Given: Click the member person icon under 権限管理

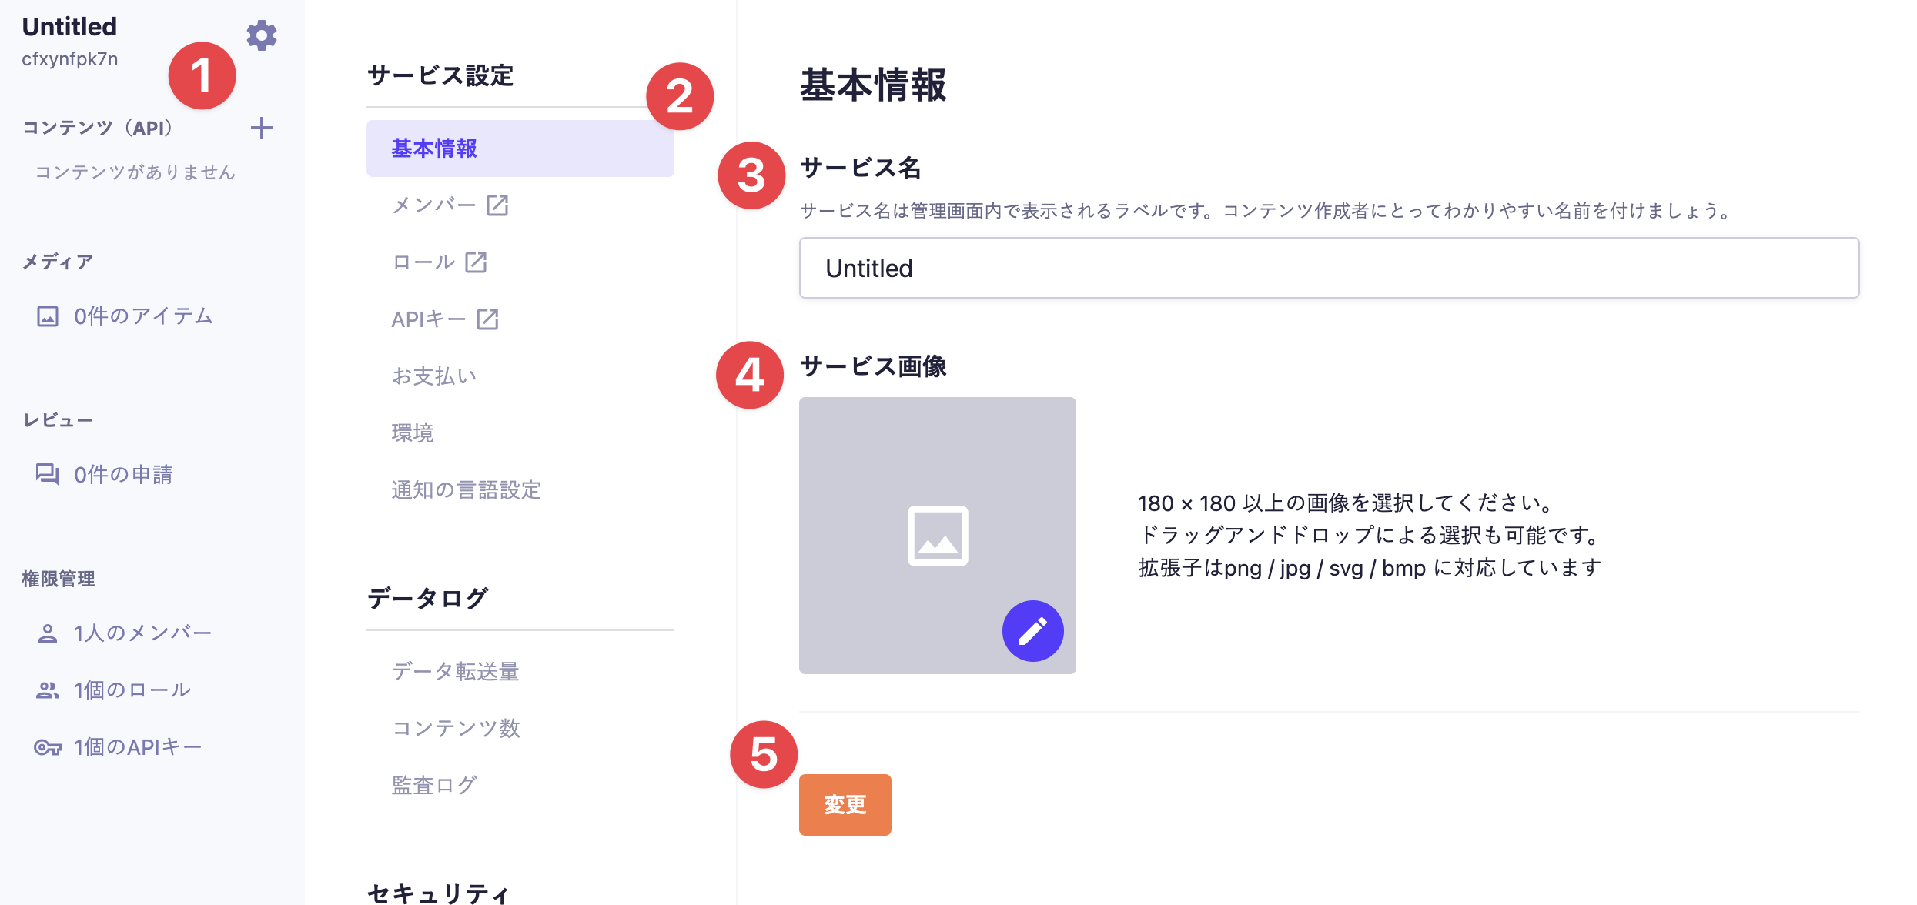Looking at the screenshot, I should click(x=48, y=633).
